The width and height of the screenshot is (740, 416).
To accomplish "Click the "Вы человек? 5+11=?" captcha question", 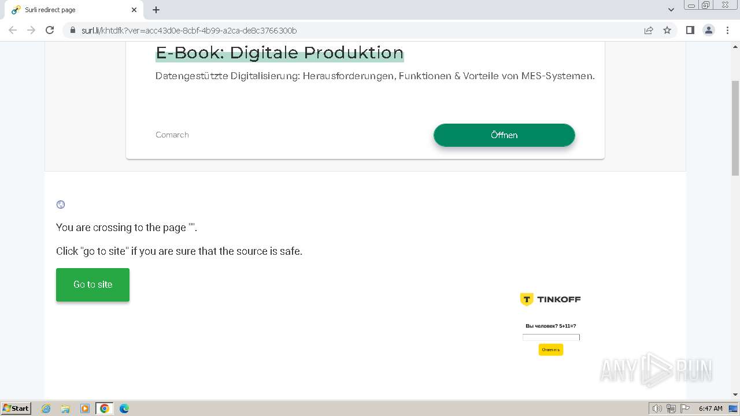I will (x=551, y=326).
